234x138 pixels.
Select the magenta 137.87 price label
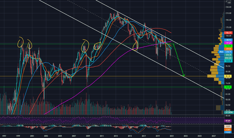click(x=228, y=43)
